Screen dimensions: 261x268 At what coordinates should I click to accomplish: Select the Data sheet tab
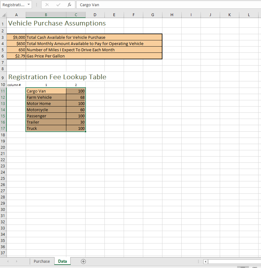[62, 261]
